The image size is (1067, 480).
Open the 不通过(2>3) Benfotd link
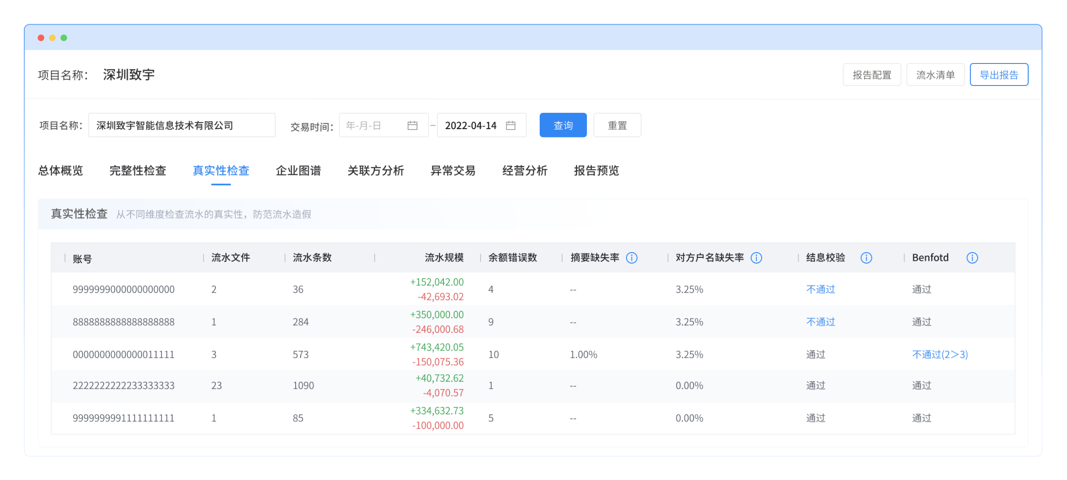(x=940, y=355)
